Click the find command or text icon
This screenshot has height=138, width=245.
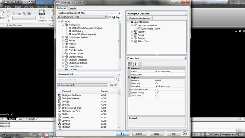(x=111, y=85)
